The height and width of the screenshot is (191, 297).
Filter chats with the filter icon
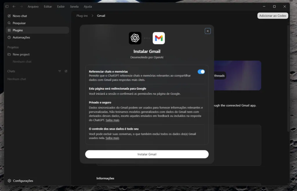pos(60,71)
